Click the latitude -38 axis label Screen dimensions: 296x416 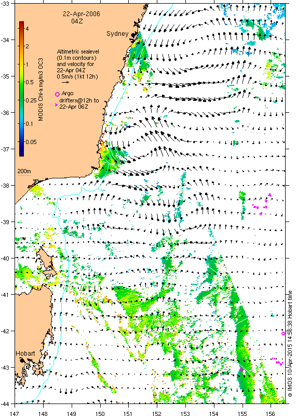pos(6,185)
